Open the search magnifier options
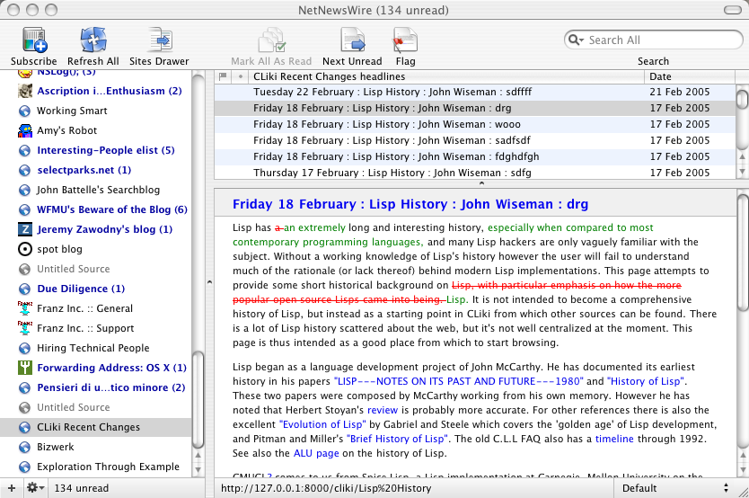 point(576,40)
